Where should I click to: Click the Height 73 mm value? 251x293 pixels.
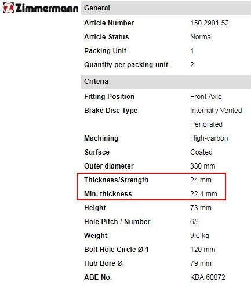[x=201, y=208]
